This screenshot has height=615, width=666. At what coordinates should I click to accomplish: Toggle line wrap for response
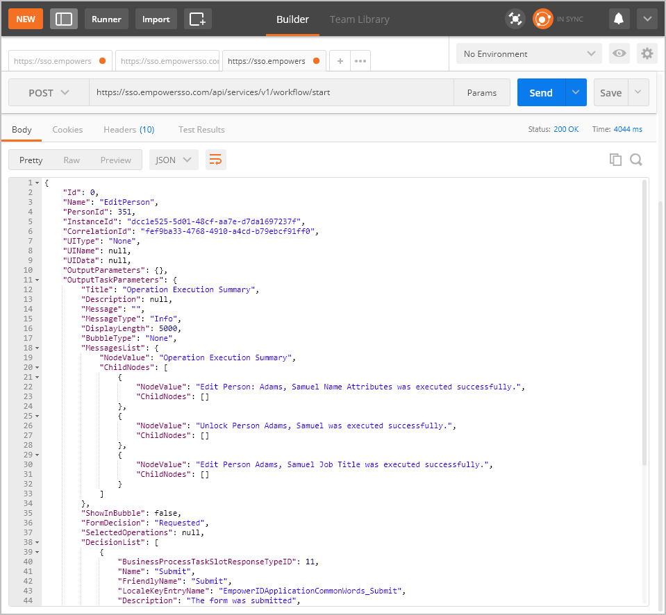pos(215,160)
